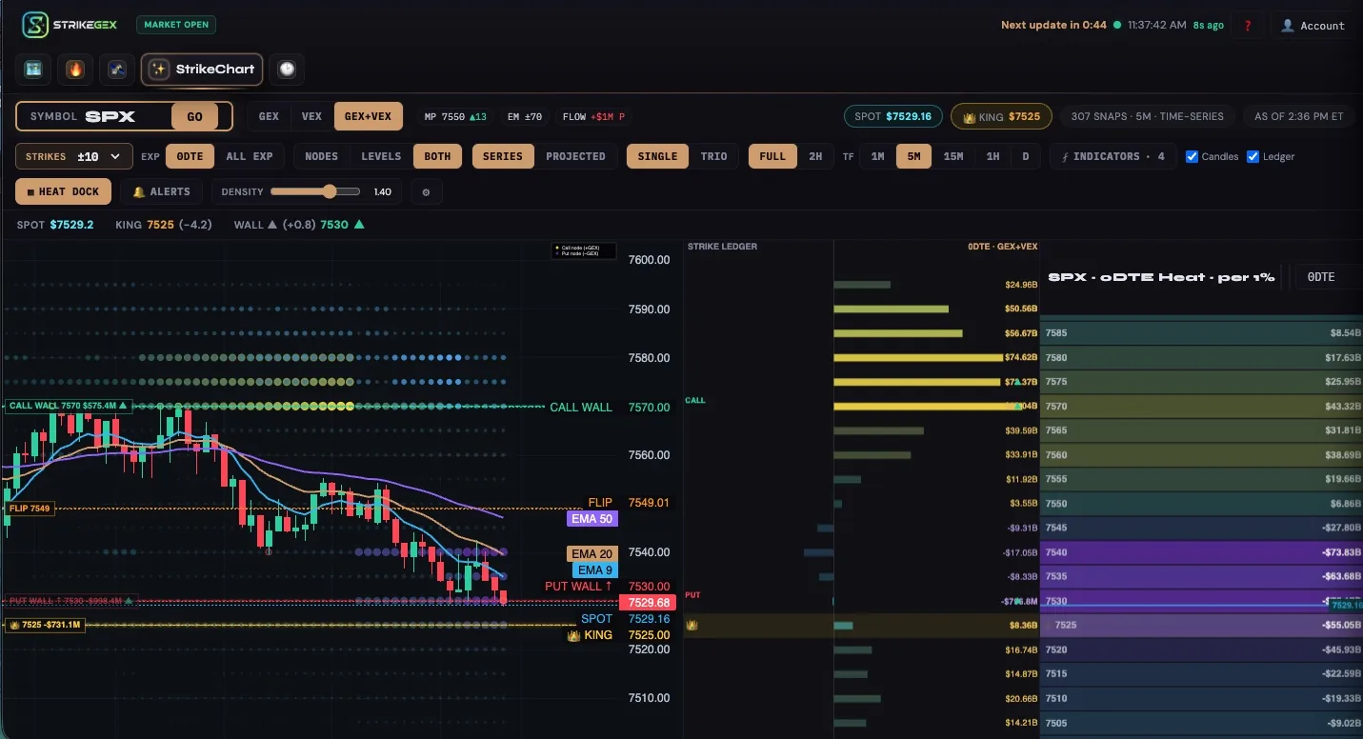The width and height of the screenshot is (1363, 739).
Task: Select the 7580 heat row
Action: 1202,358
